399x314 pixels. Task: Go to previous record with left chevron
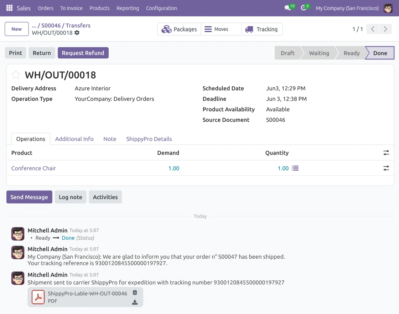tap(373, 29)
